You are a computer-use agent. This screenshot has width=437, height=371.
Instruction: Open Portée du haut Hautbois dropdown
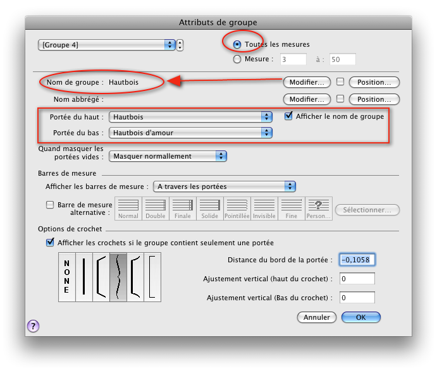tap(190, 117)
